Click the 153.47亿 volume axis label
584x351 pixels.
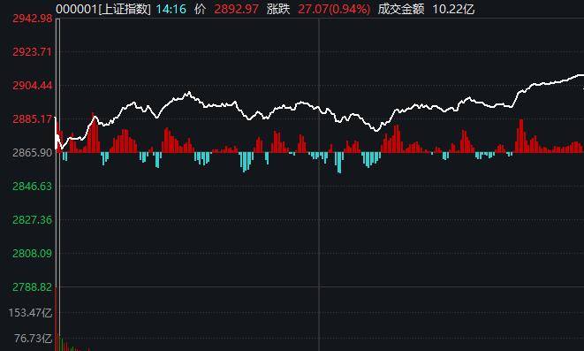tap(30, 312)
